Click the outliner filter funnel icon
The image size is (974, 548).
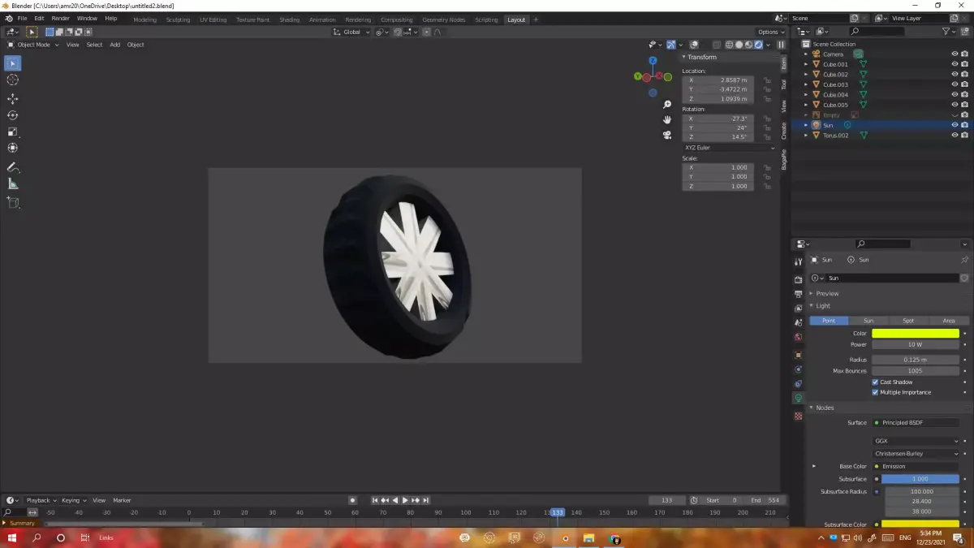(x=946, y=32)
